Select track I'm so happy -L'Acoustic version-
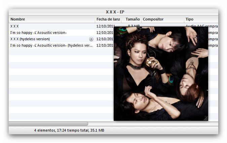This screenshot has width=227, height=143. tap(39, 33)
